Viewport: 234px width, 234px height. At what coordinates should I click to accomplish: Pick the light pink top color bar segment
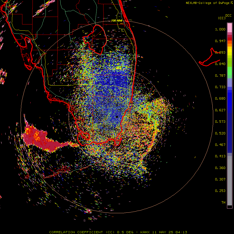tap(230, 28)
